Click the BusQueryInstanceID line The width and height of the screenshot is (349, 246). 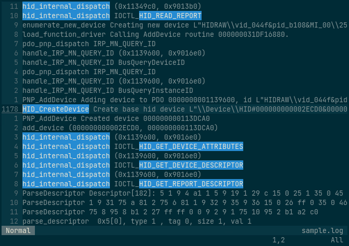tap(108, 90)
